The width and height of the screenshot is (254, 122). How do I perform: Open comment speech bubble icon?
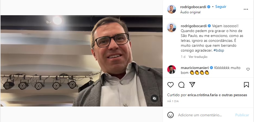point(181,85)
